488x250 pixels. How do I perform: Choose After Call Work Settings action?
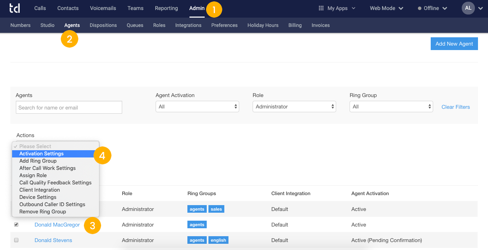tap(56, 168)
